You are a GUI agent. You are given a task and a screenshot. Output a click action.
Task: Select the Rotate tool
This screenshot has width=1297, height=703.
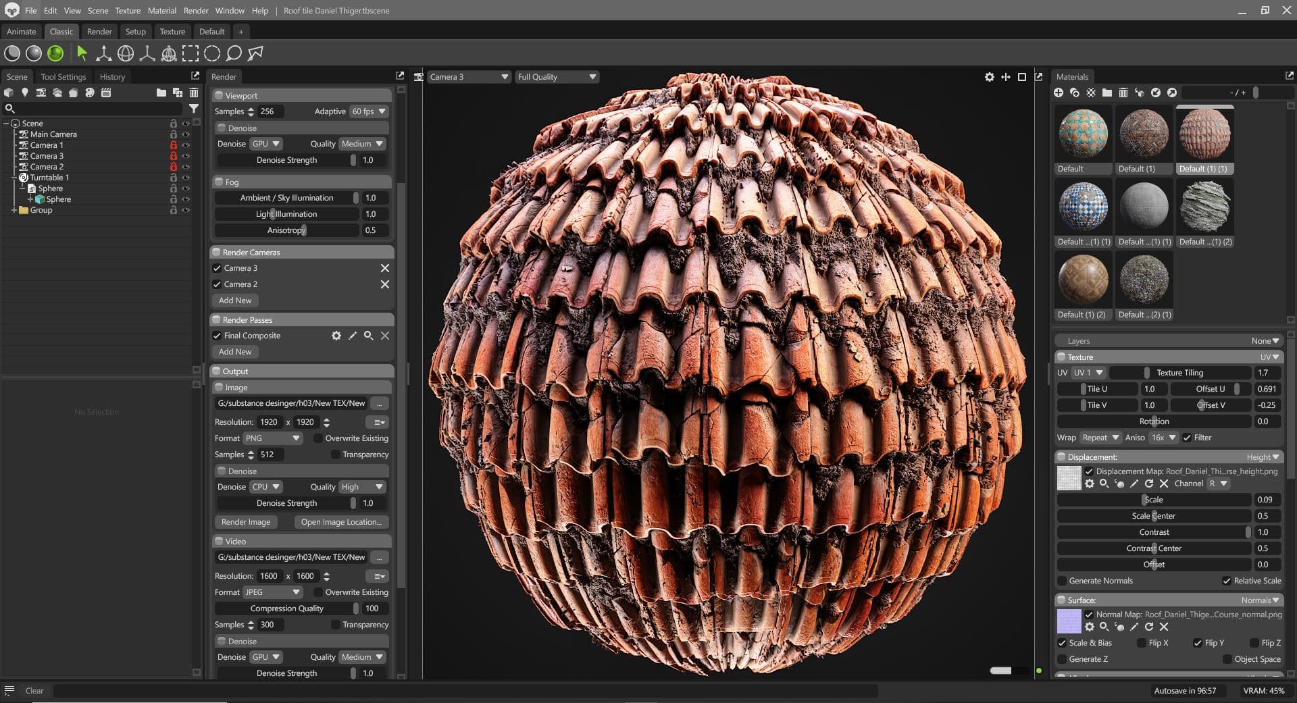[x=126, y=53]
